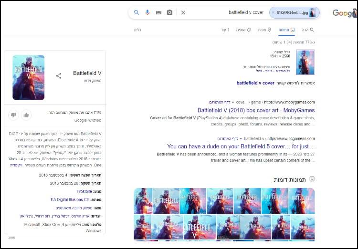
Task: Click the כל הגדלים (all sizes) link
Action: [283, 71]
